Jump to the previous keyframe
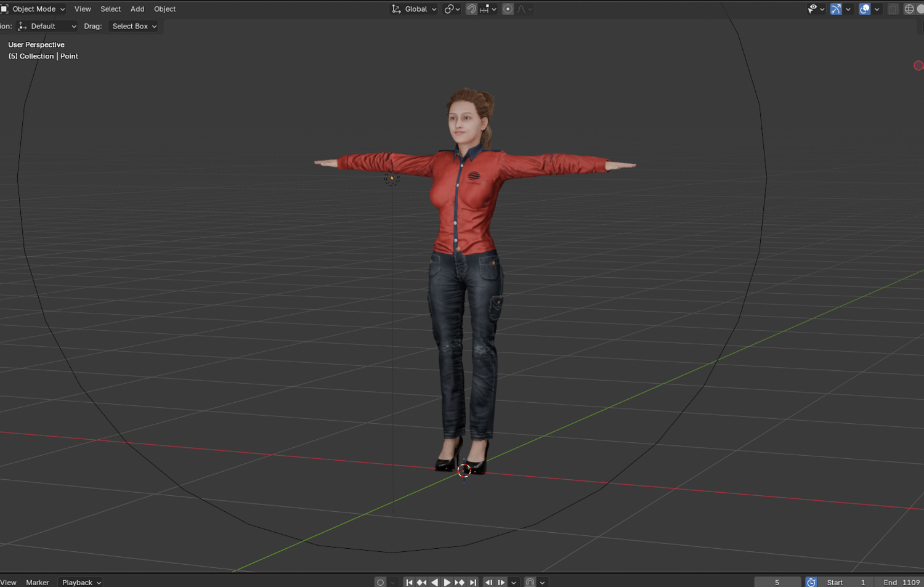Screen dimensions: 924x587 422,582
